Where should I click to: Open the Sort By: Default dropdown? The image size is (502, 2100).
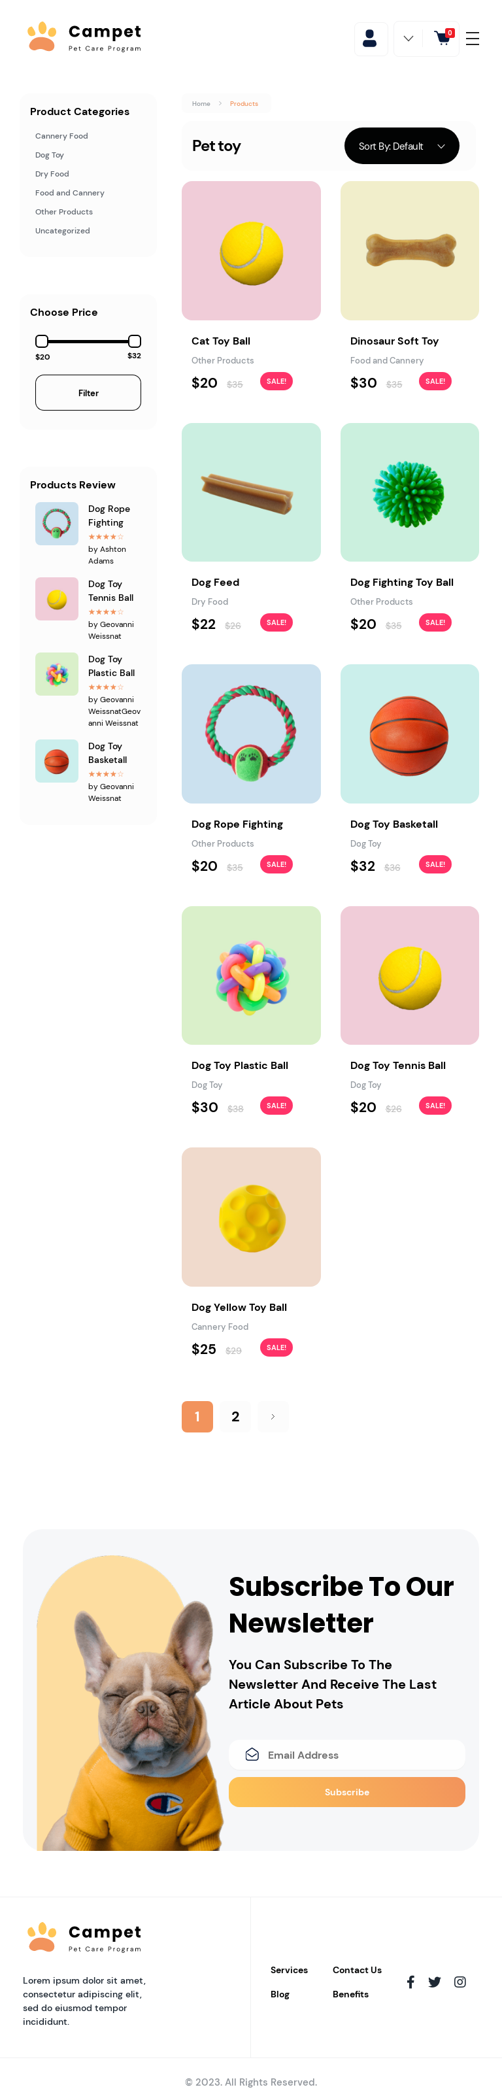(402, 146)
